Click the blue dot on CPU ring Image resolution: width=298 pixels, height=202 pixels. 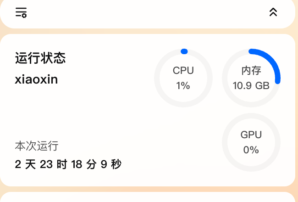pos(184,51)
